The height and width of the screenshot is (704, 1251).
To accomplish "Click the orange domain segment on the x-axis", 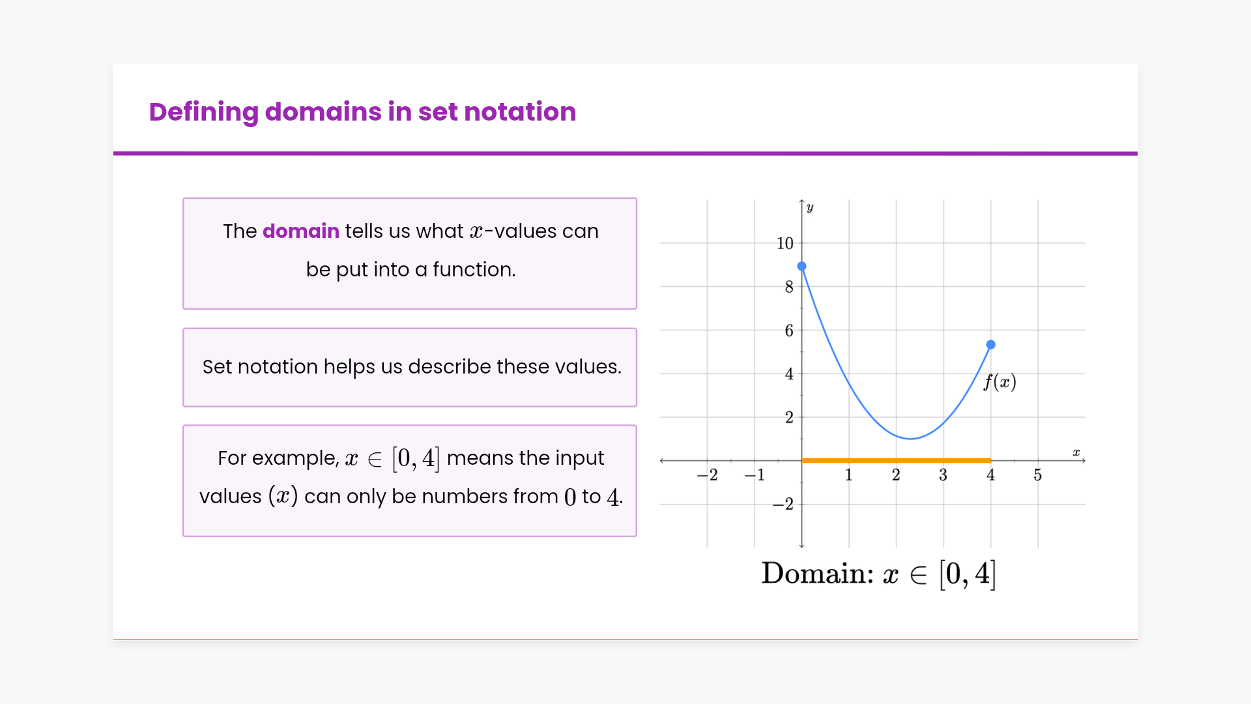I will 896,460.
